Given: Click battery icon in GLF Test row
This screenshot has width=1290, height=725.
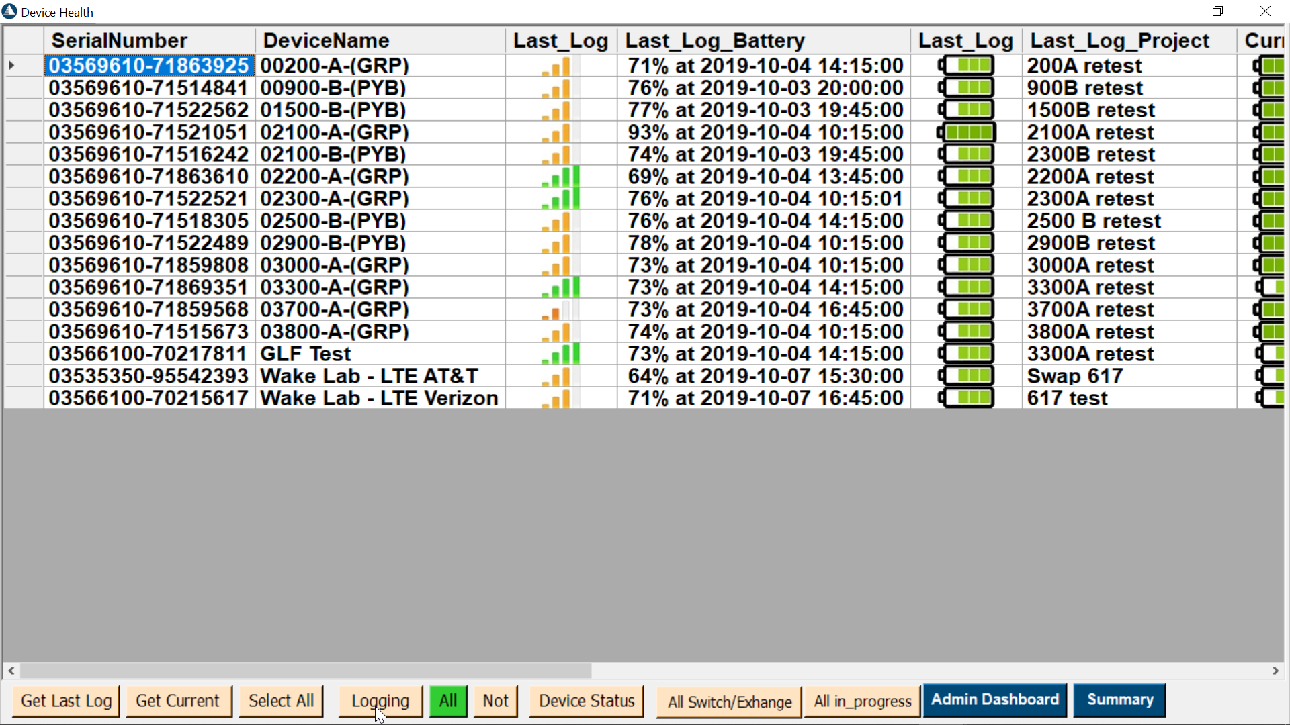Looking at the screenshot, I should point(966,354).
